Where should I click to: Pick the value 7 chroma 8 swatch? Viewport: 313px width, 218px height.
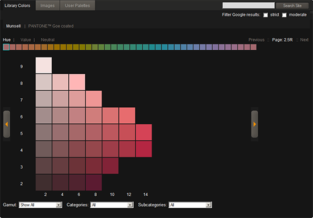pyautogui.click(x=94, y=99)
